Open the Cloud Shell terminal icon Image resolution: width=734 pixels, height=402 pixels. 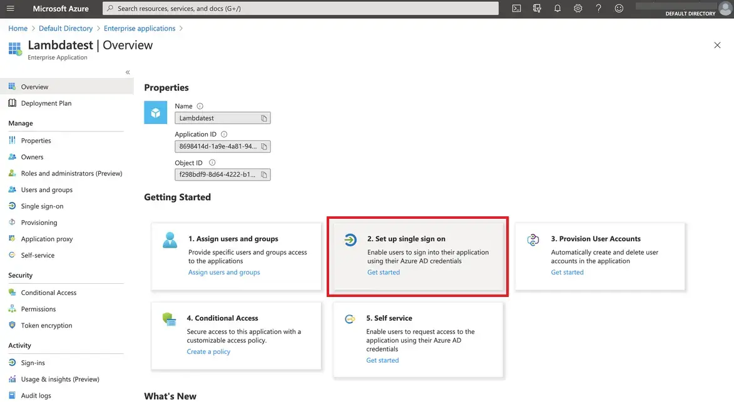pyautogui.click(x=516, y=8)
